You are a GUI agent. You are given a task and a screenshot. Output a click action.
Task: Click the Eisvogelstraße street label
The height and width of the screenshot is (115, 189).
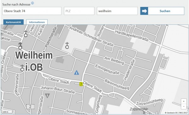coord(107,69)
